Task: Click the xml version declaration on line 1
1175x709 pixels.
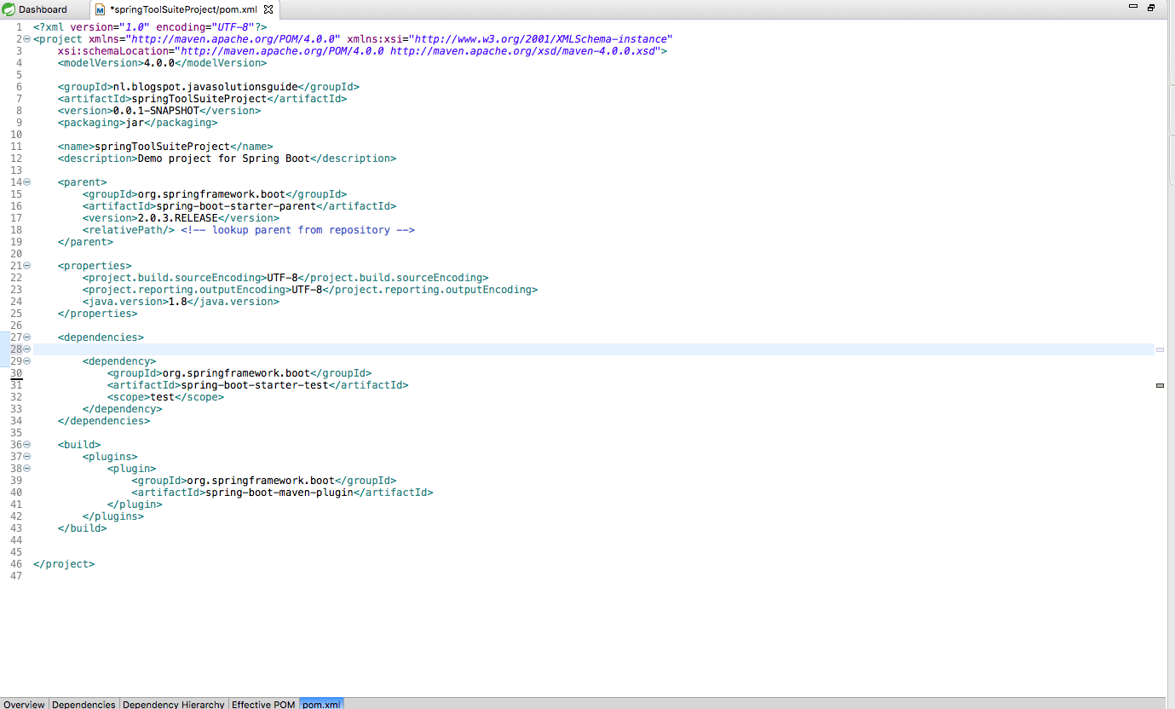Action: click(x=150, y=27)
